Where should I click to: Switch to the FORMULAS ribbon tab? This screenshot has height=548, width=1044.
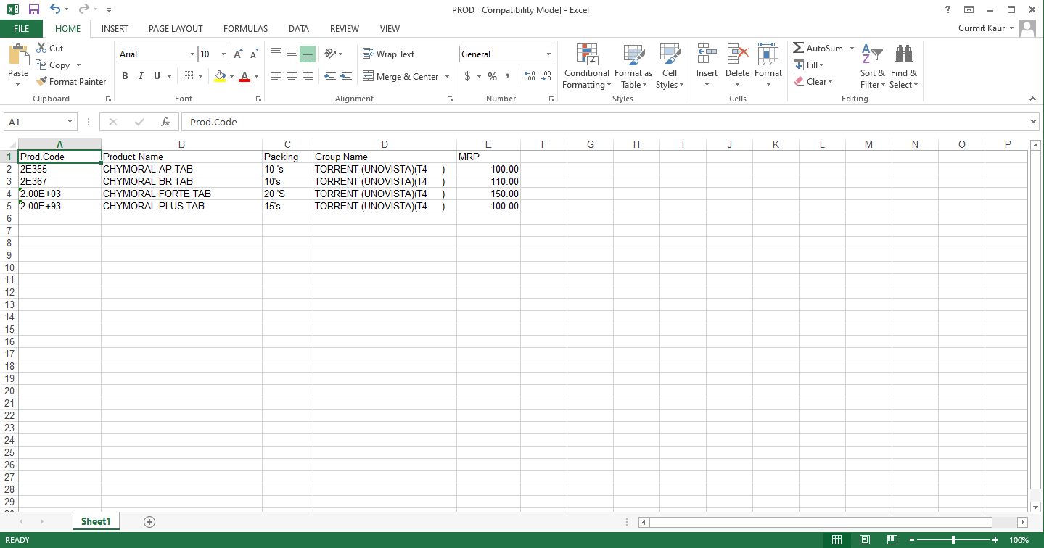tap(245, 29)
